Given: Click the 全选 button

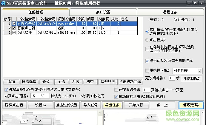Looking at the screenshot, I should (x=62, y=82).
